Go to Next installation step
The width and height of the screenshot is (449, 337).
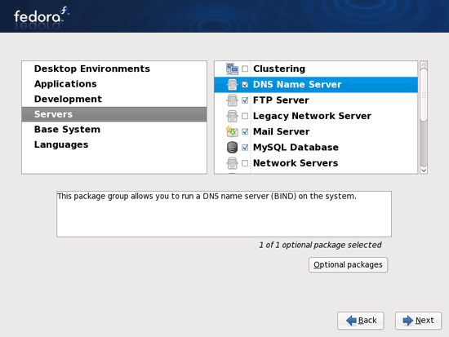coord(418,321)
